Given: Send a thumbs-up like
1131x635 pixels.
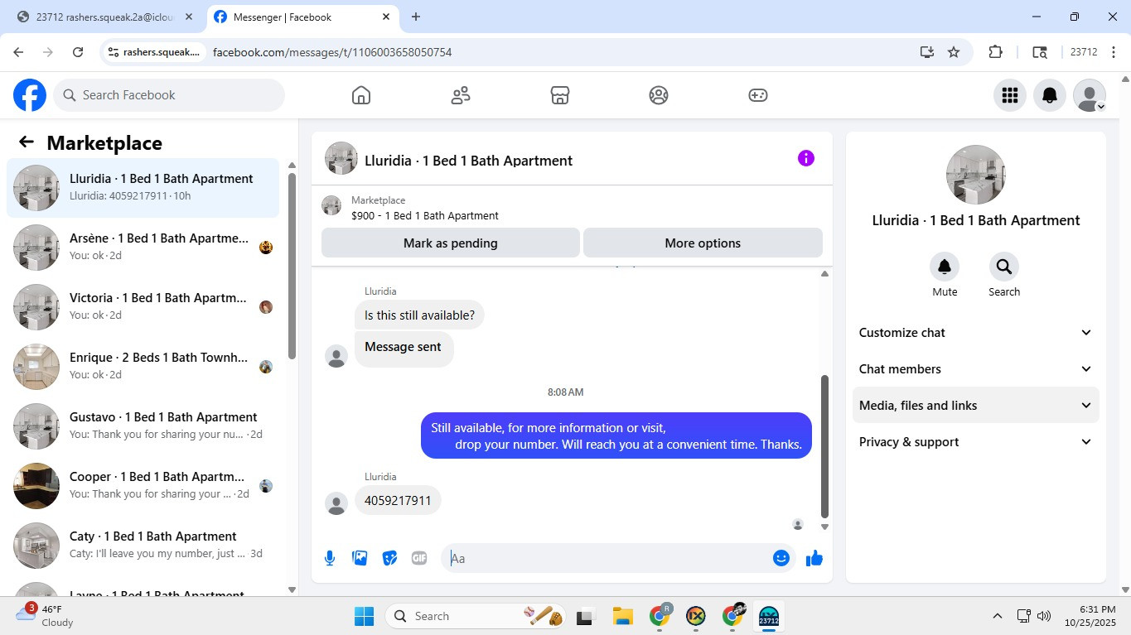Looking at the screenshot, I should [x=814, y=558].
